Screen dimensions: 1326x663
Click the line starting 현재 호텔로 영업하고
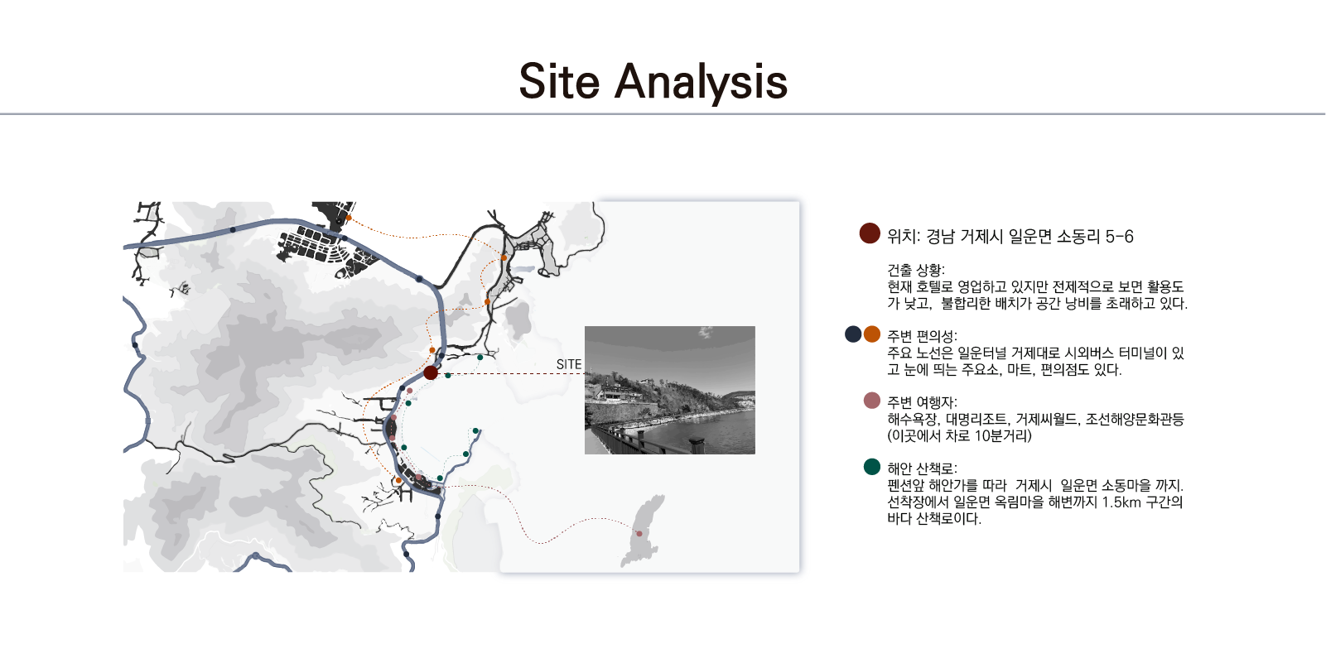pyautogui.click(x=1036, y=286)
